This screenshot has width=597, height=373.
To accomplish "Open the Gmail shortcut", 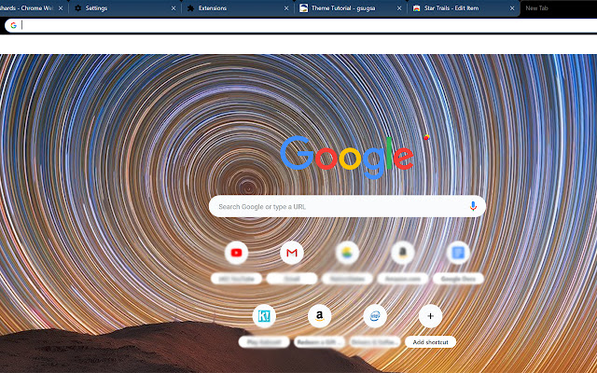I will [292, 253].
